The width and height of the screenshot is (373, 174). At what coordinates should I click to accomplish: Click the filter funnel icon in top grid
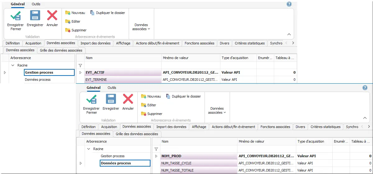click(81, 66)
